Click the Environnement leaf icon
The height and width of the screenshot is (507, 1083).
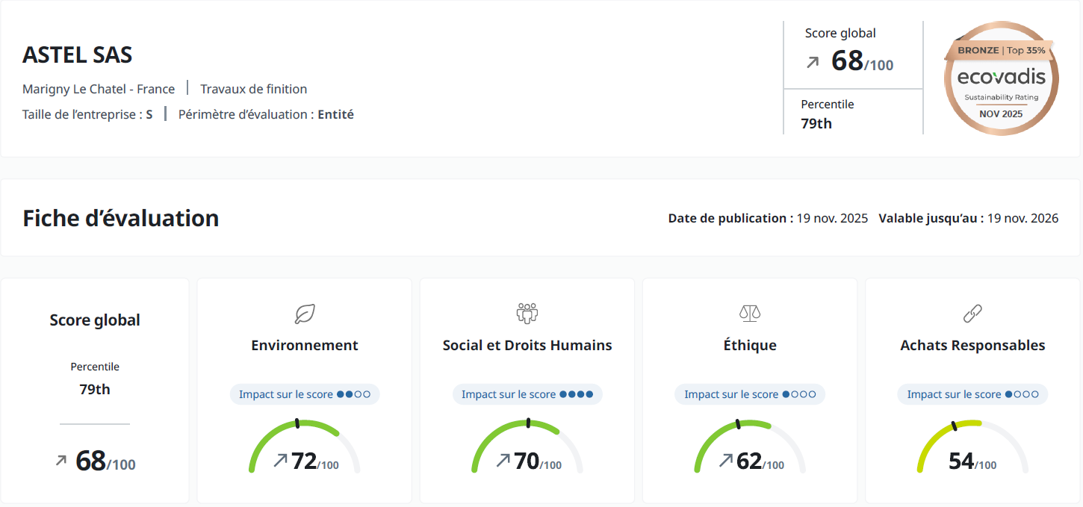tap(305, 314)
